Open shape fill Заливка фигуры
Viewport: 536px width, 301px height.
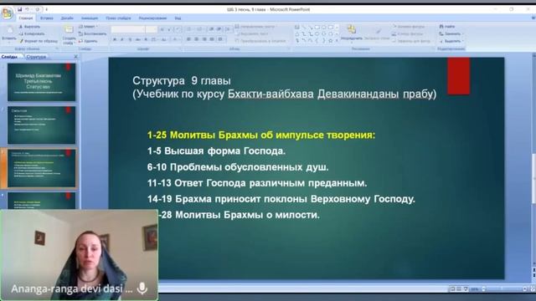(409, 27)
